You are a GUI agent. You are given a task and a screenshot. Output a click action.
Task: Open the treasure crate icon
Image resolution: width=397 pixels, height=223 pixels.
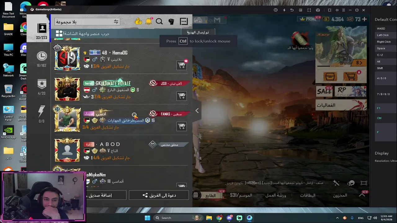click(330, 77)
